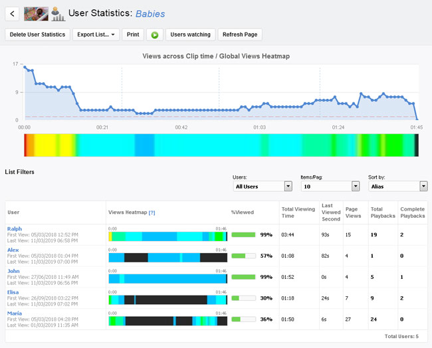432x348 pixels.
Task: Click the Page Views column header
Action: click(x=353, y=213)
